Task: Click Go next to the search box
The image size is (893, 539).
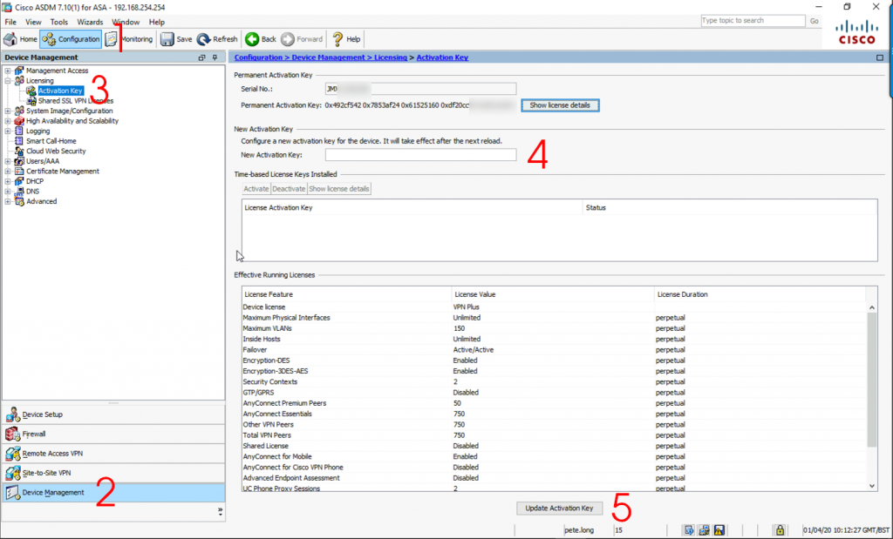Action: coord(814,21)
